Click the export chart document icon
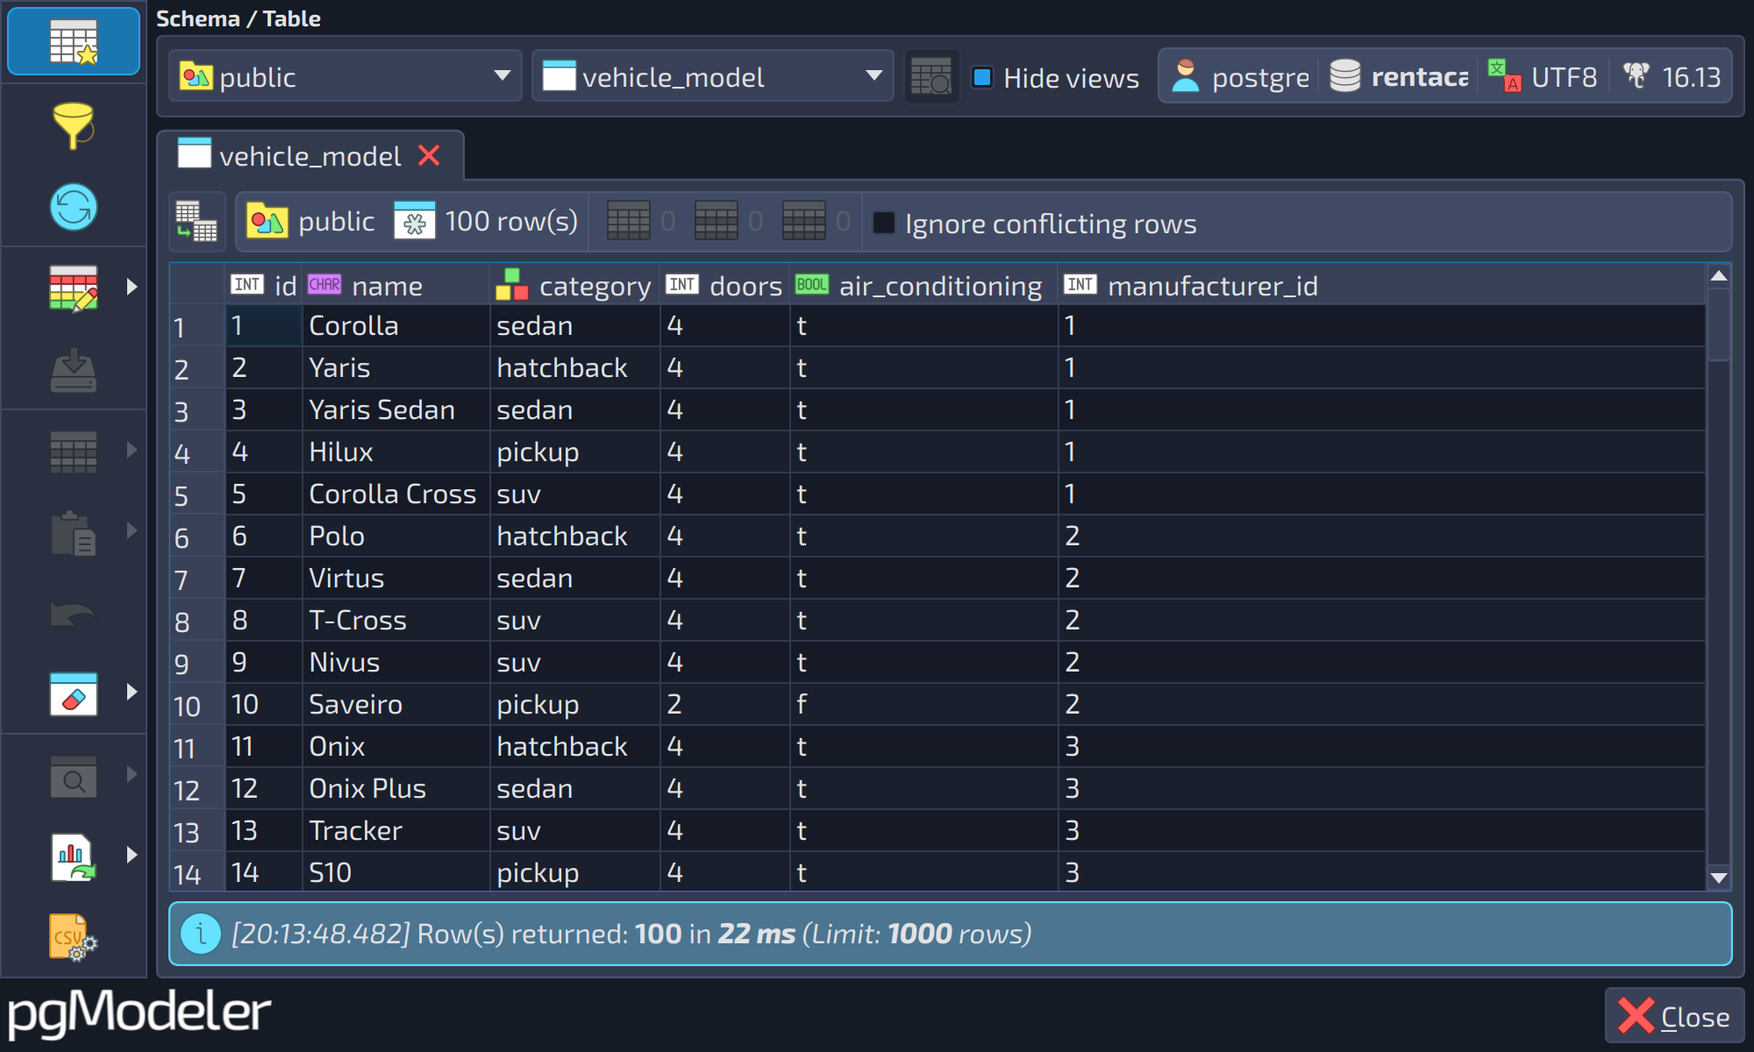This screenshot has height=1052, width=1754. [x=74, y=857]
